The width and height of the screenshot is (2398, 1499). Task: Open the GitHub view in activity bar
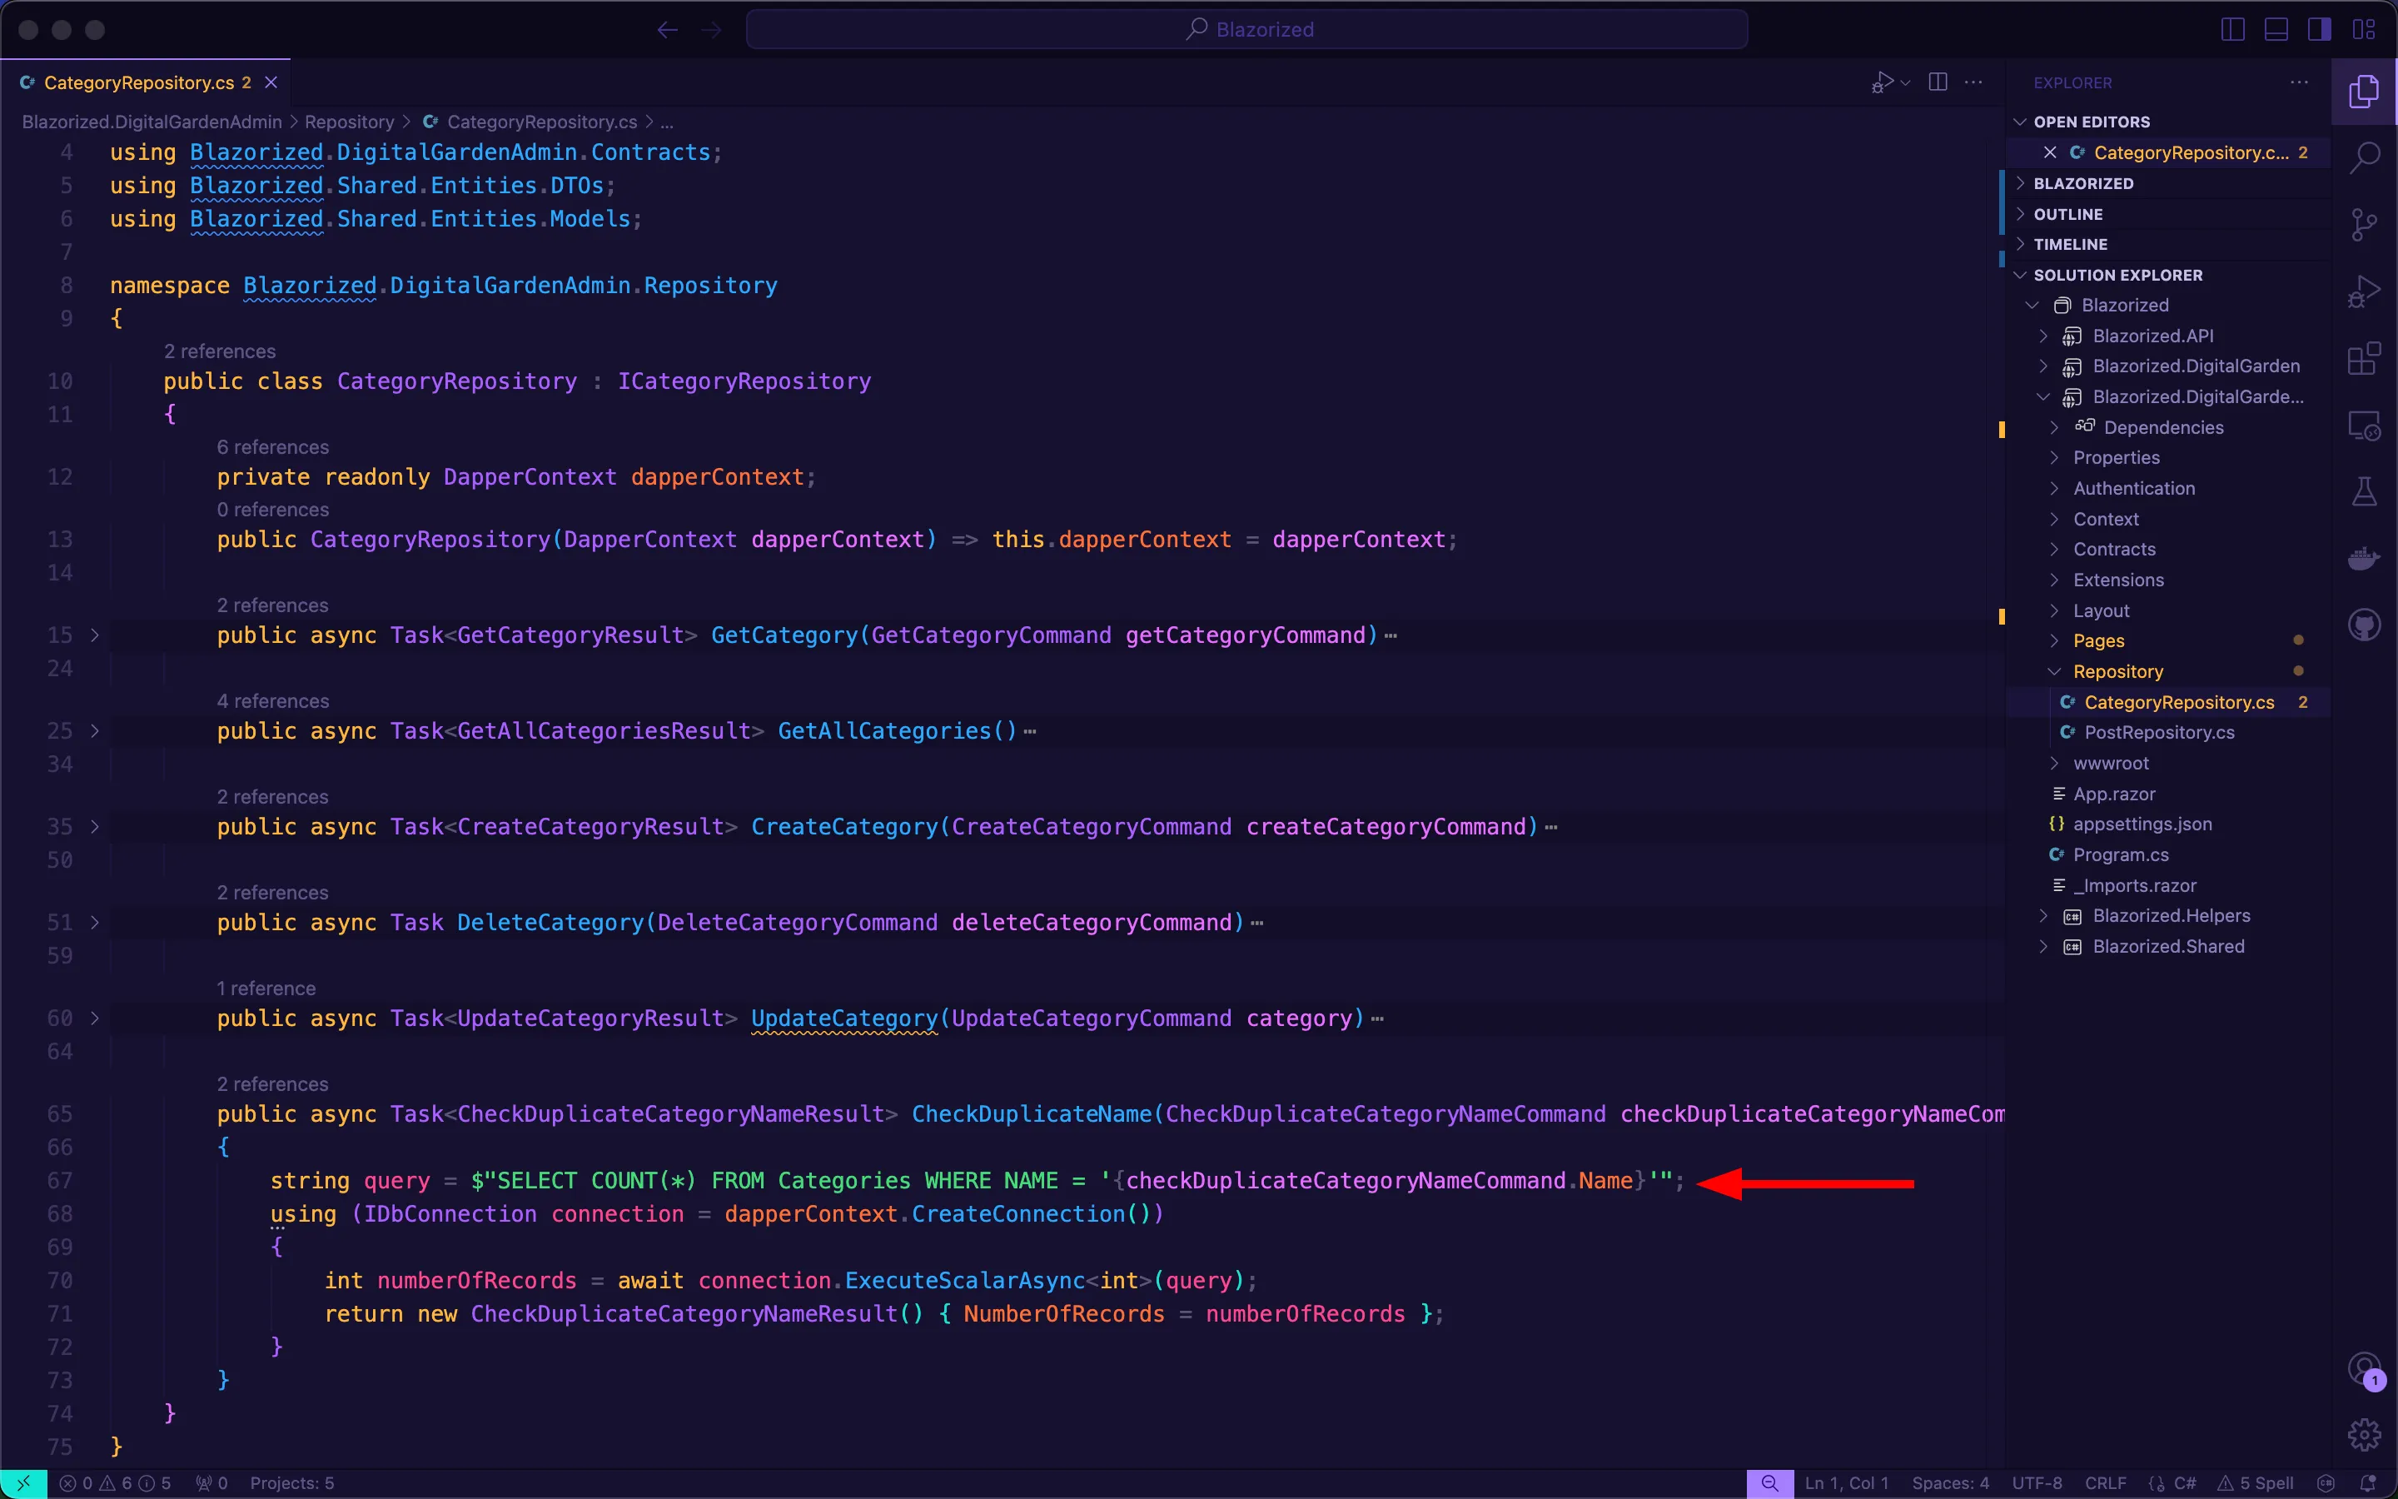coord(2363,625)
